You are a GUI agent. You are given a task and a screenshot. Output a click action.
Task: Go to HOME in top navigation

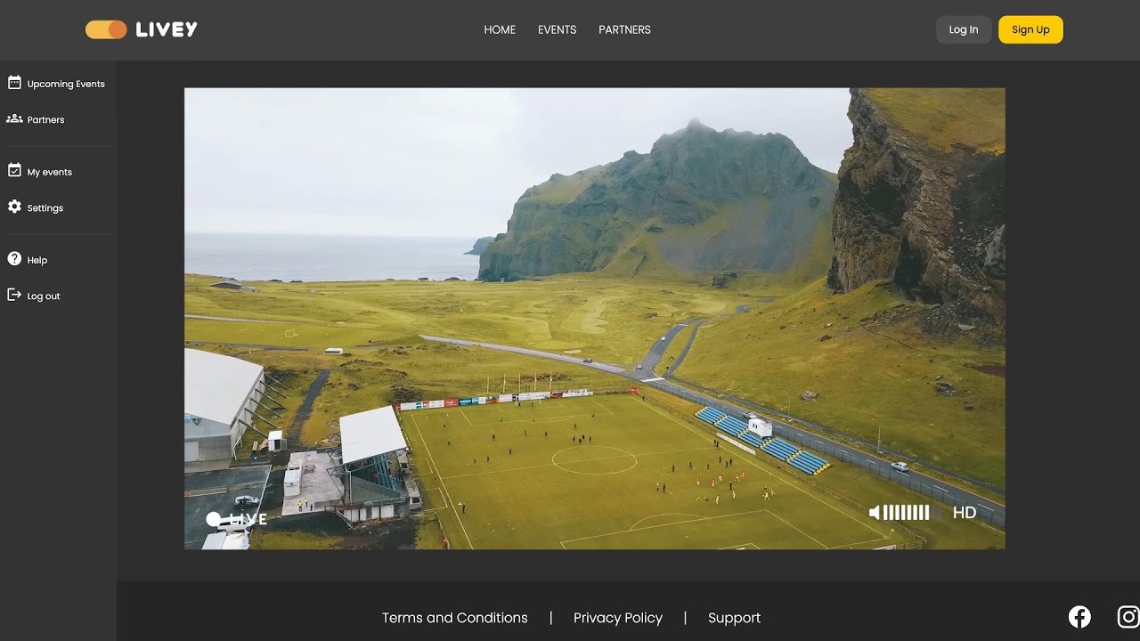tap(500, 29)
